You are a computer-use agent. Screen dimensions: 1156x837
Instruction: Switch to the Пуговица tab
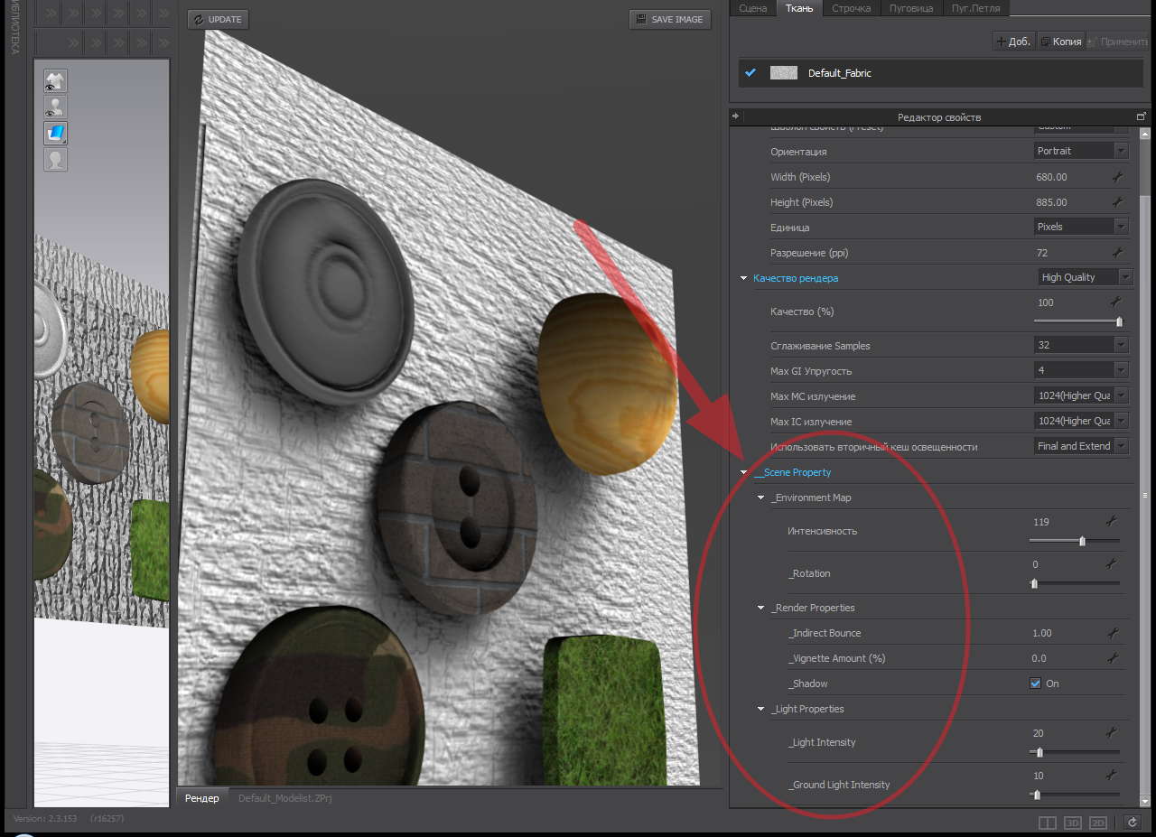click(x=910, y=8)
